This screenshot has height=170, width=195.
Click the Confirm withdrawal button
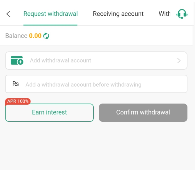[143, 112]
